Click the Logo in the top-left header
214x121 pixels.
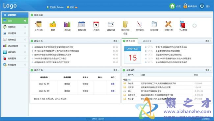[x=10, y=6]
